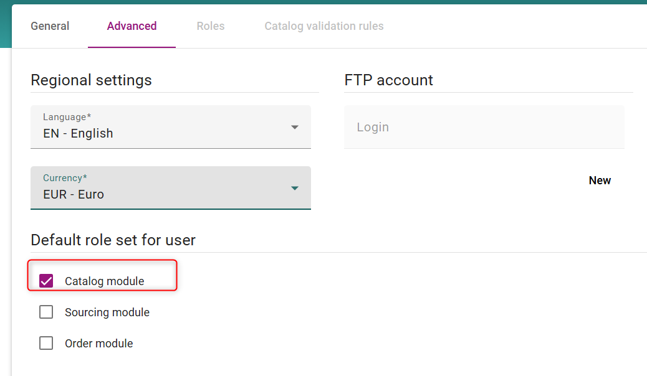Click the 'Default role set for user' heading
Image resolution: width=647 pixels, height=376 pixels.
[113, 240]
